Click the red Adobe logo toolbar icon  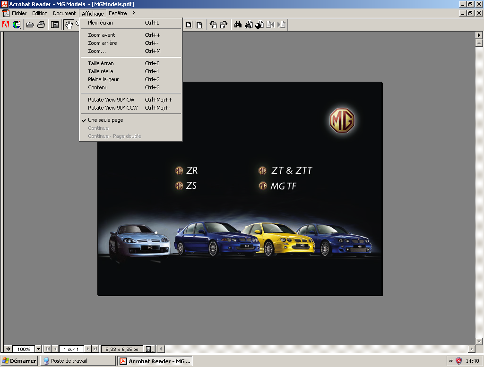click(6, 25)
